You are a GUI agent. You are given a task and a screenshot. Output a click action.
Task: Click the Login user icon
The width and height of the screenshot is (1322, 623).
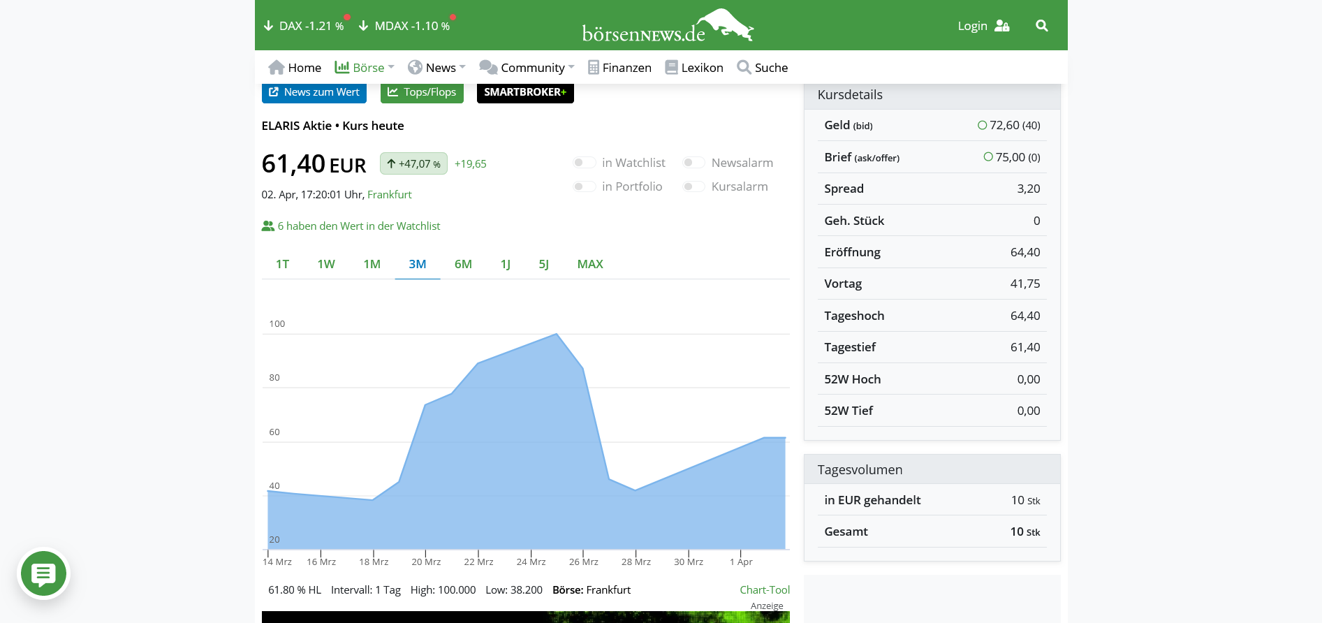tap(1001, 26)
